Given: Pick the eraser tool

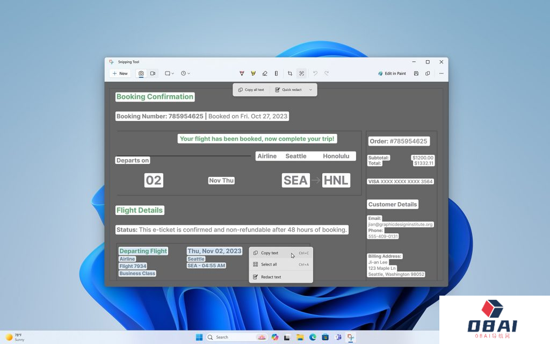Looking at the screenshot, I should pos(264,73).
